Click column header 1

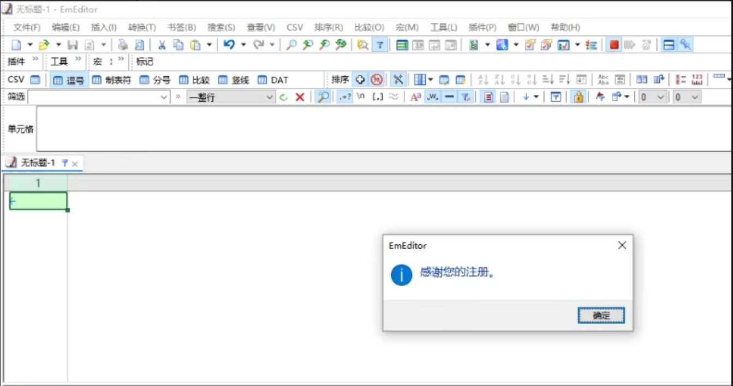[x=38, y=183]
